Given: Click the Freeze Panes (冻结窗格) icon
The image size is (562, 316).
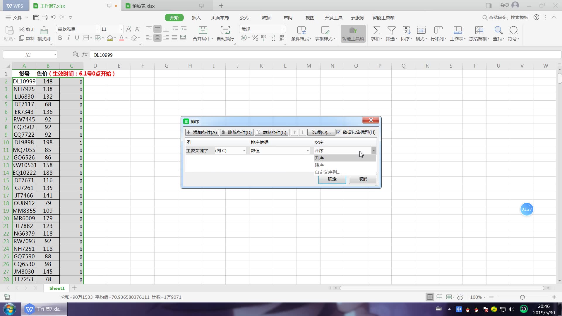Looking at the screenshot, I should point(479,30).
